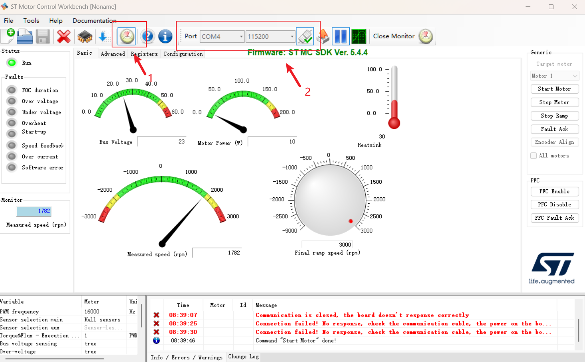Click the Start-up fault indicator

tap(12, 134)
